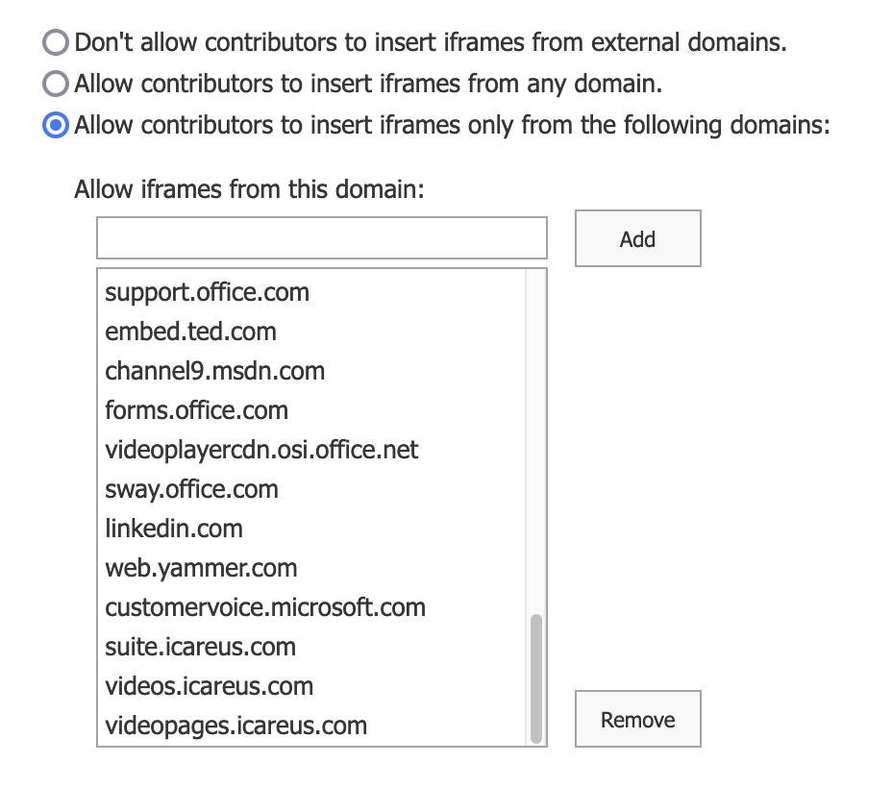Pick customervoice.microsoft.com from the list
The height and width of the screenshot is (788, 892).
pyautogui.click(x=265, y=607)
